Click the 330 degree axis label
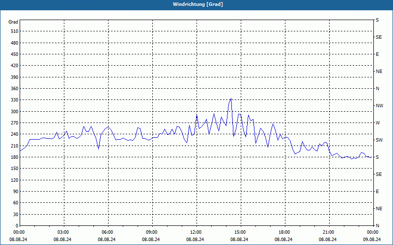Image resolution: width=393 pixels, height=245 pixels. tap(15, 100)
